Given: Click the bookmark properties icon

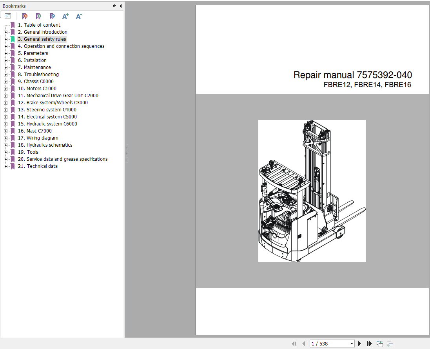Looking at the screenshot, I should pyautogui.click(x=52, y=16).
